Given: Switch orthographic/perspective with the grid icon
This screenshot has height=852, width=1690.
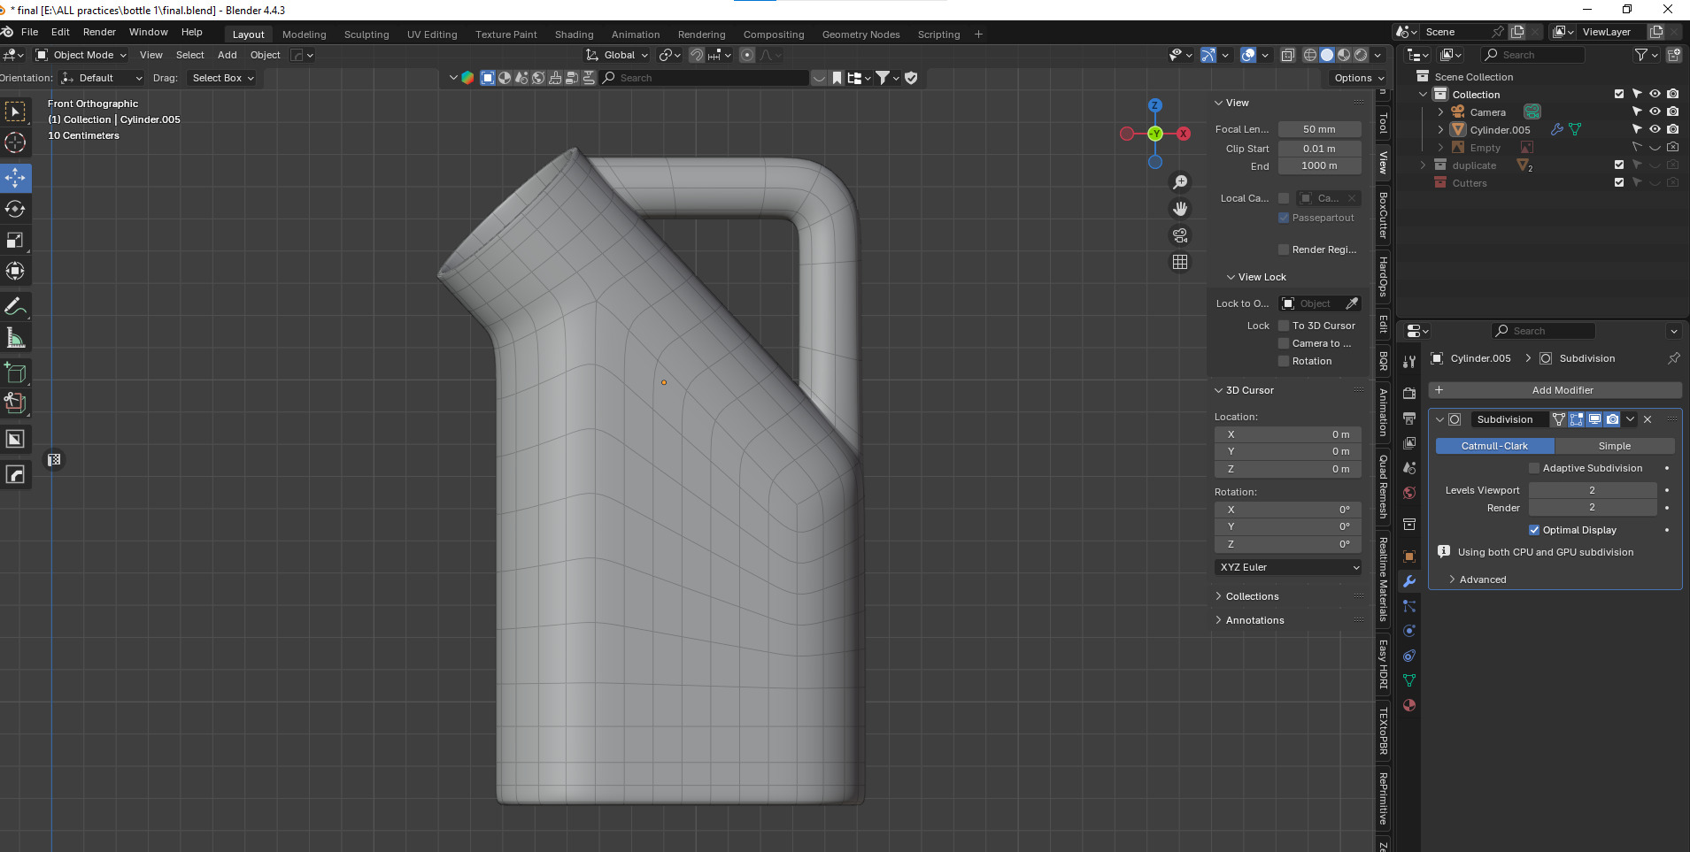Looking at the screenshot, I should (x=1180, y=262).
